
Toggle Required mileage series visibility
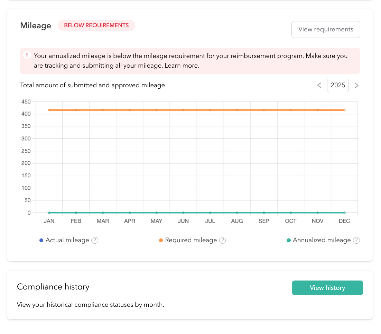(191, 240)
